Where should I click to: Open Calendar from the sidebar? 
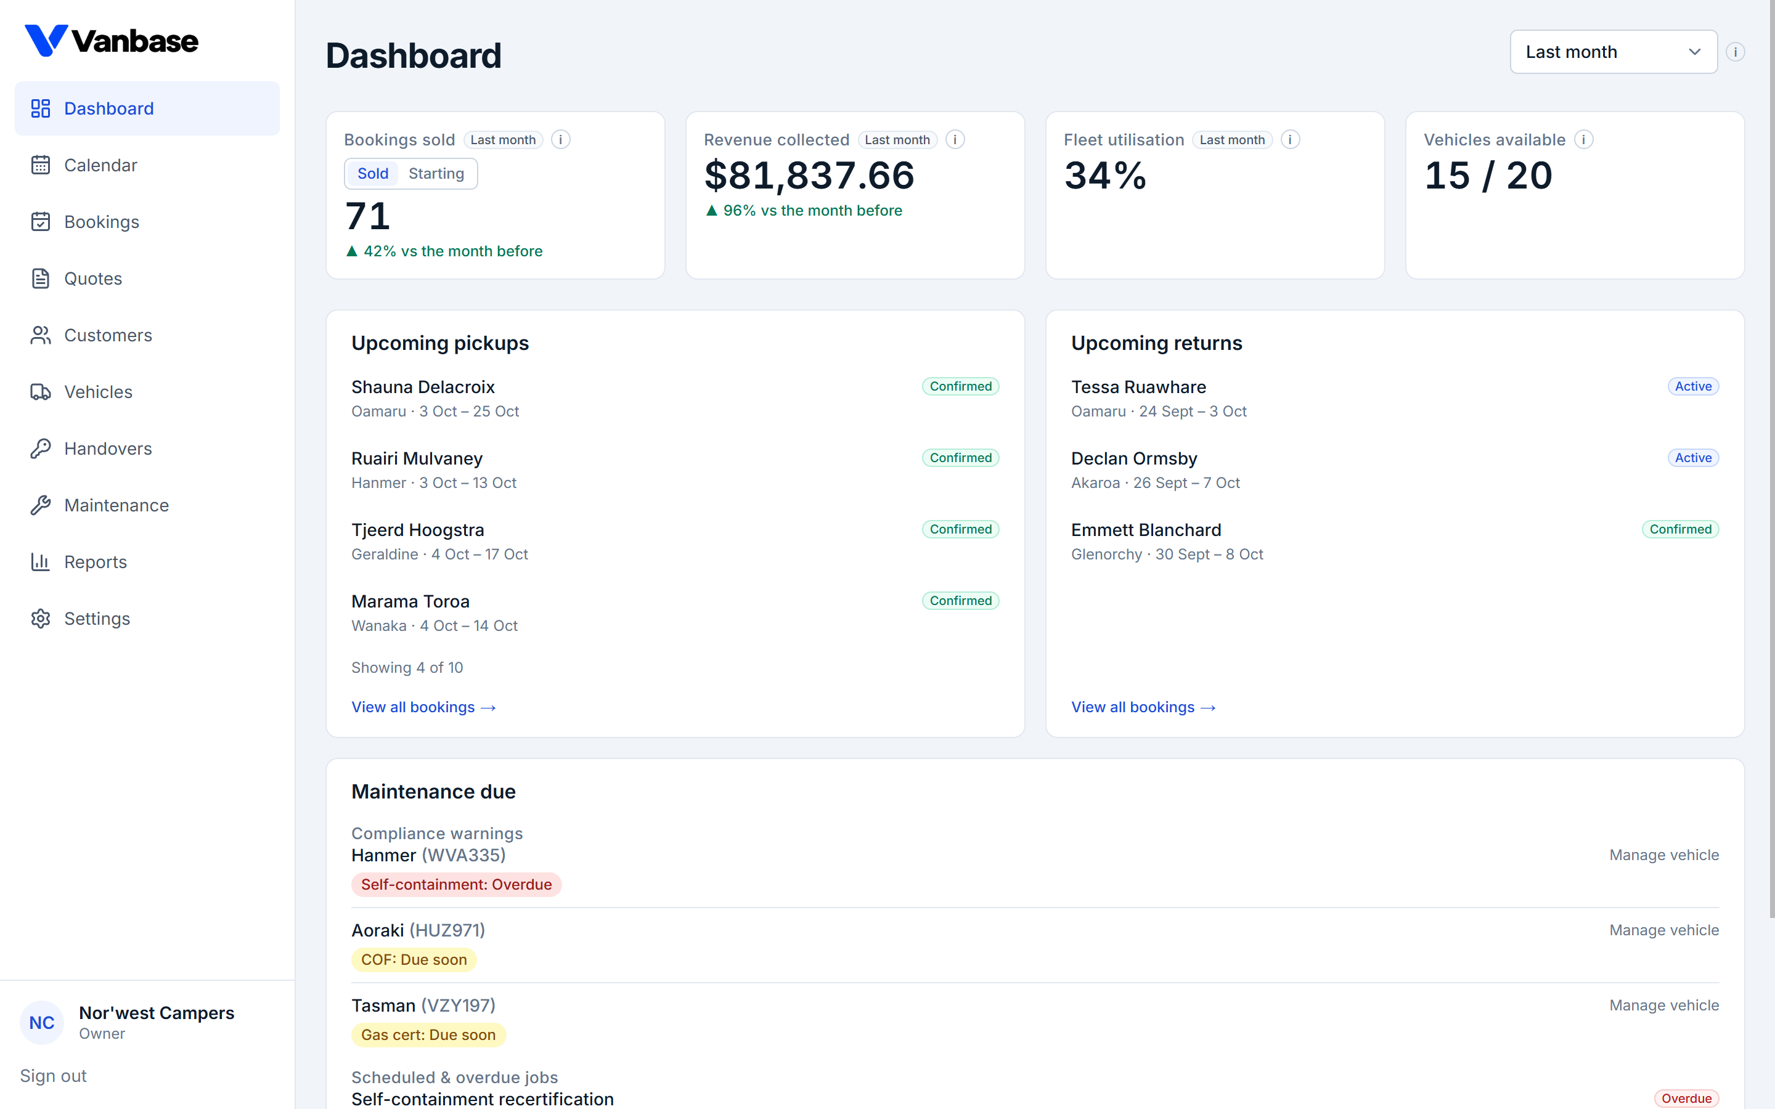click(147, 165)
